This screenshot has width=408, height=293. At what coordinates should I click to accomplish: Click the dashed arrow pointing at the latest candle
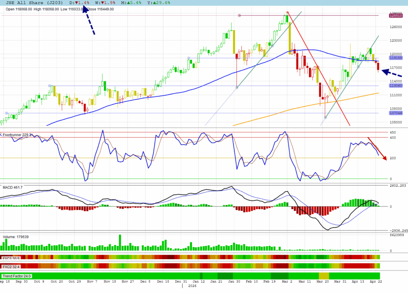392,73
